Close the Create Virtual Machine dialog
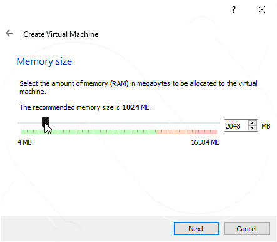The height and width of the screenshot is (242, 277). pyautogui.click(x=262, y=9)
